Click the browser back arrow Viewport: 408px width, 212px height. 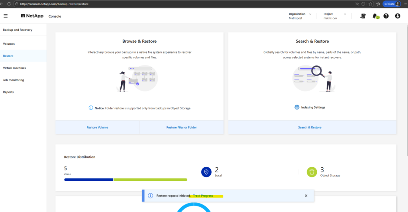point(2,4)
